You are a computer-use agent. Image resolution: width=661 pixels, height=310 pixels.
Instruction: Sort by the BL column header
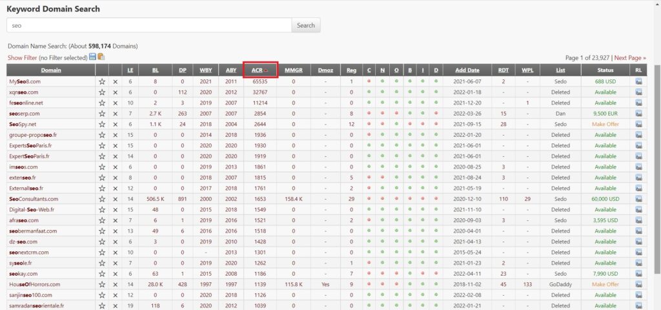coord(155,70)
